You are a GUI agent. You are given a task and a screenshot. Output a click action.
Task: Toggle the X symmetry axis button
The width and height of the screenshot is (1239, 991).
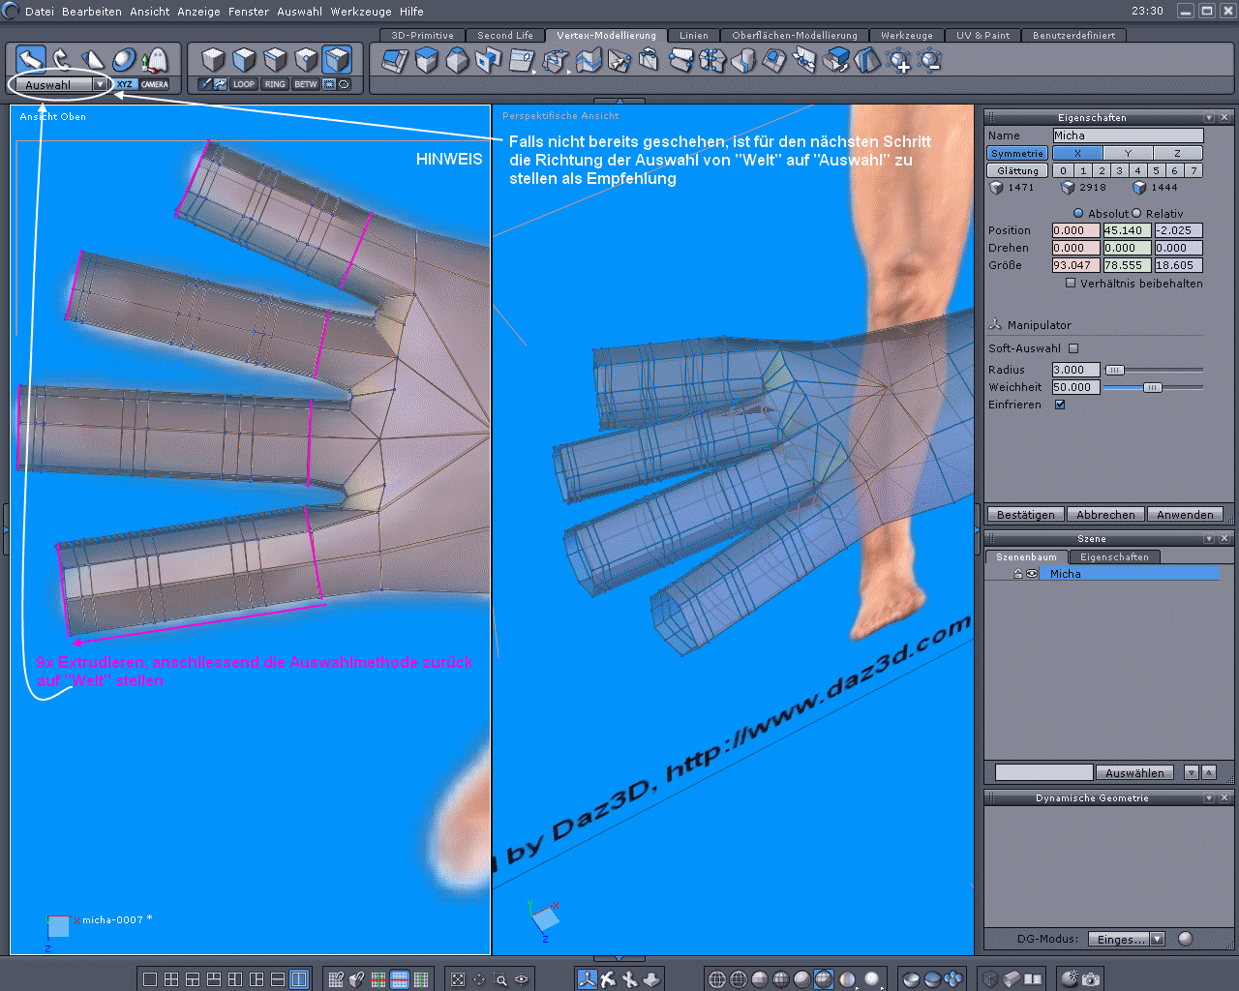click(x=1077, y=153)
